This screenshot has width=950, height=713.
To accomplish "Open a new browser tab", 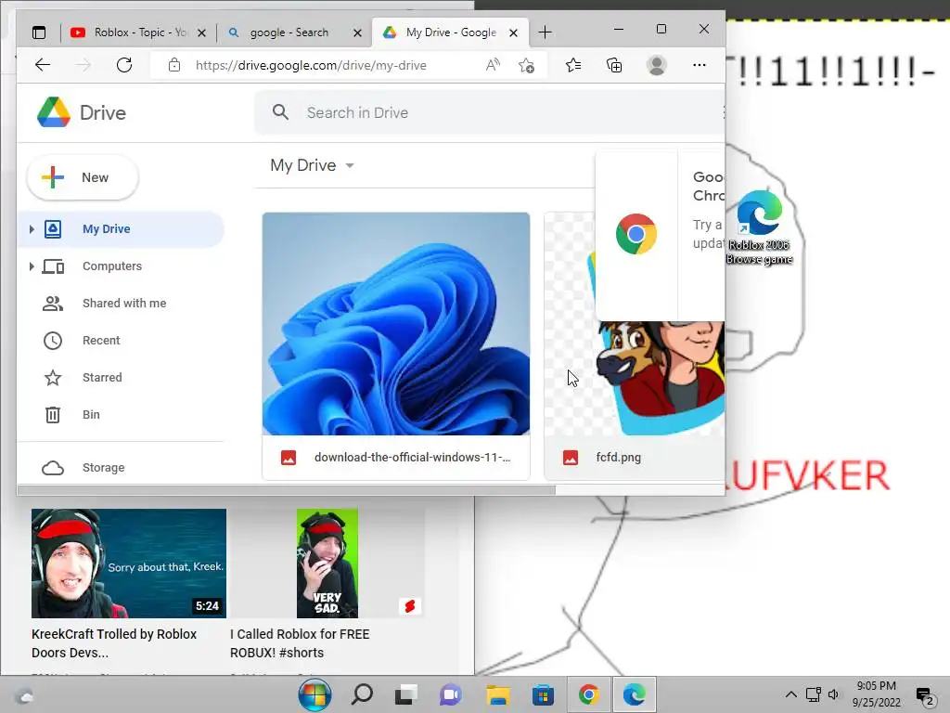I will [x=545, y=32].
